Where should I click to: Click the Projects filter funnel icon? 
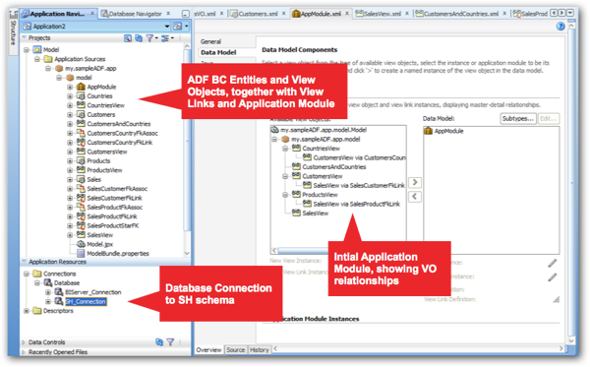click(149, 38)
